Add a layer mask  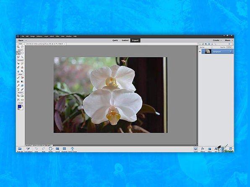(x=209, y=44)
